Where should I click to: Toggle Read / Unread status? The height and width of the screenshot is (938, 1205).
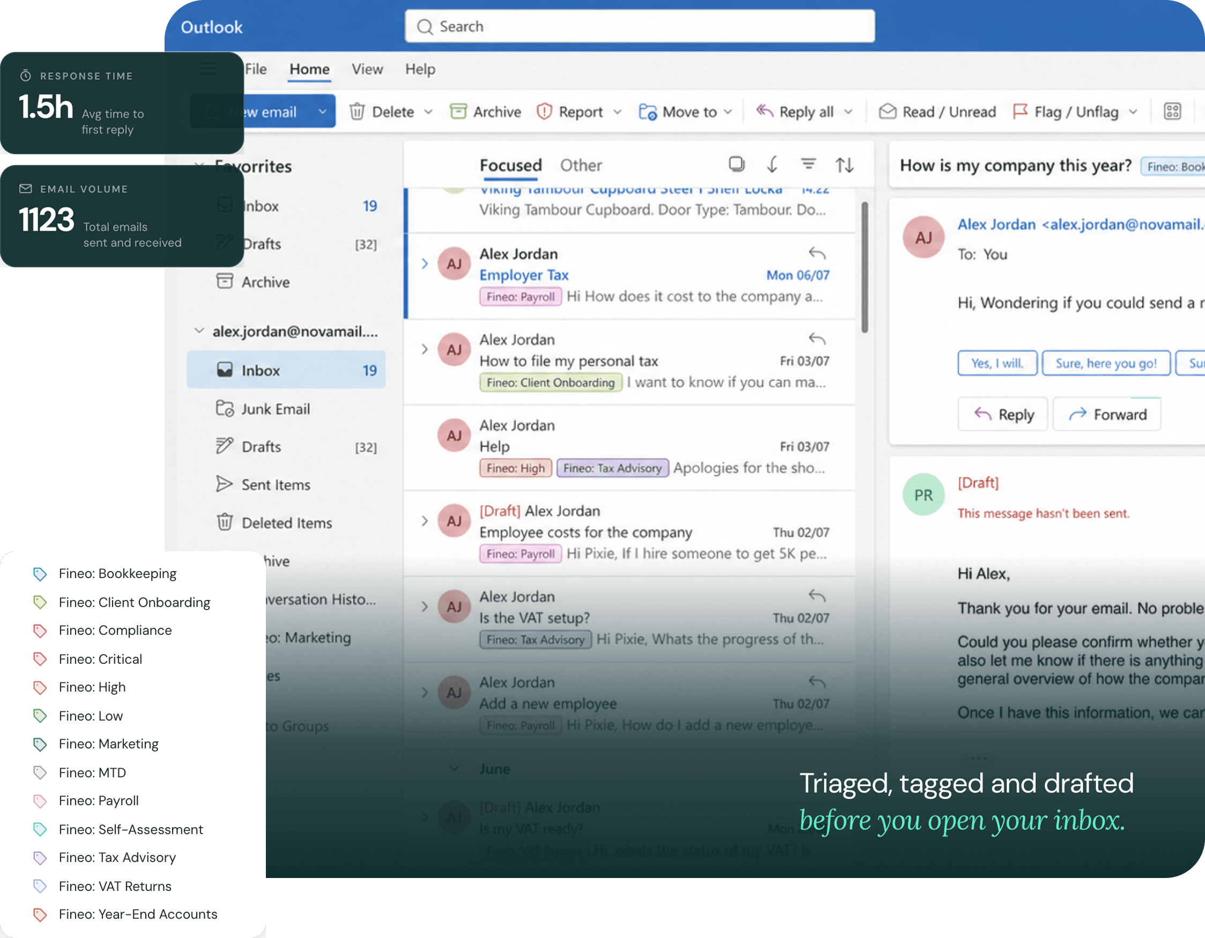938,112
